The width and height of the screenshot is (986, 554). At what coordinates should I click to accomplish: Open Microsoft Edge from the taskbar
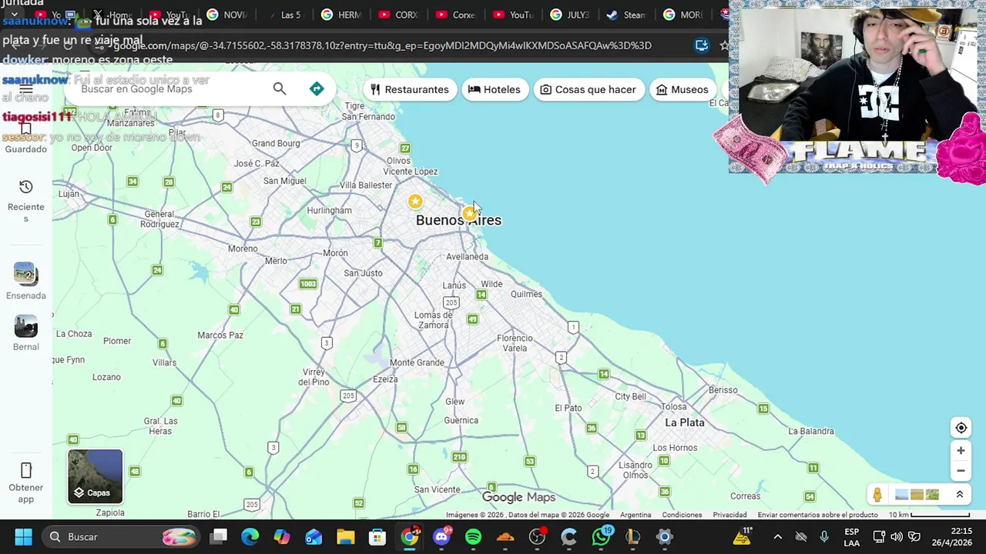point(250,537)
